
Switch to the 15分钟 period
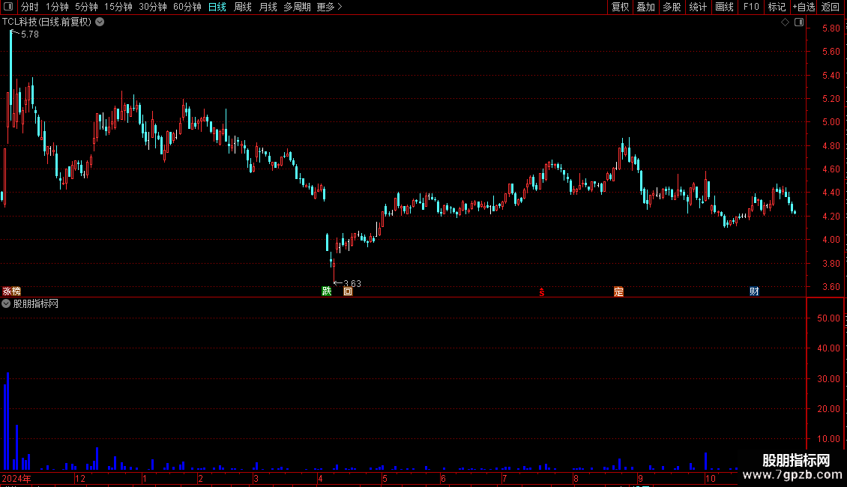(118, 7)
